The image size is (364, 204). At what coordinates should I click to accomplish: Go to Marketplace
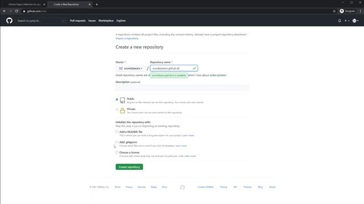click(x=106, y=20)
